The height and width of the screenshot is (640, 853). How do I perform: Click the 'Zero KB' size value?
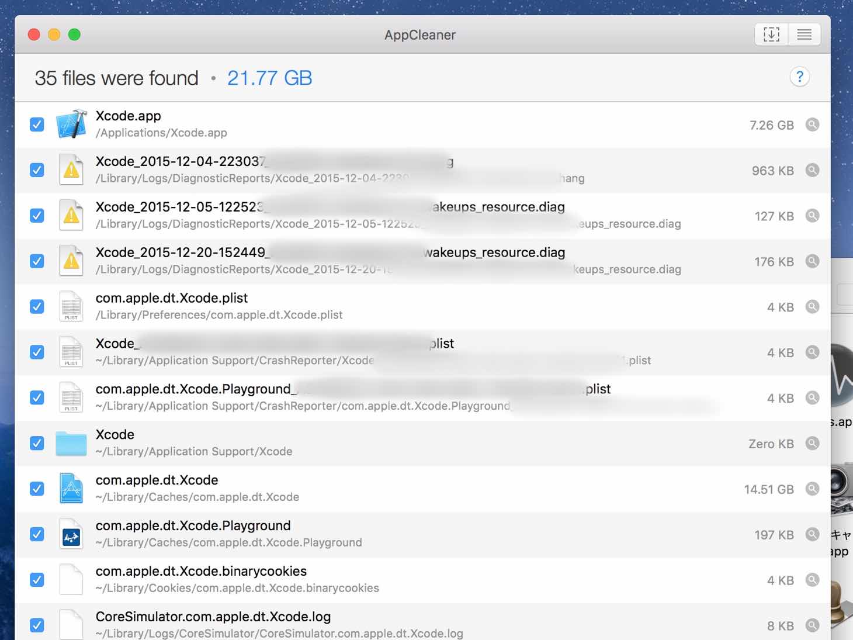[771, 444]
